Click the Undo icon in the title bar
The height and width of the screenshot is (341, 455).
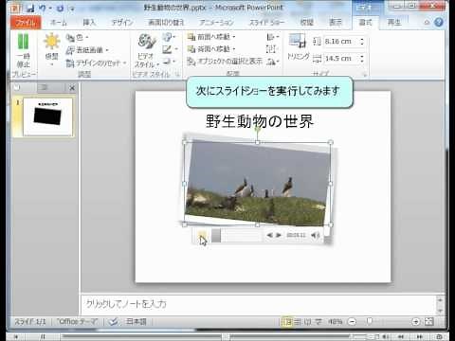click(43, 8)
